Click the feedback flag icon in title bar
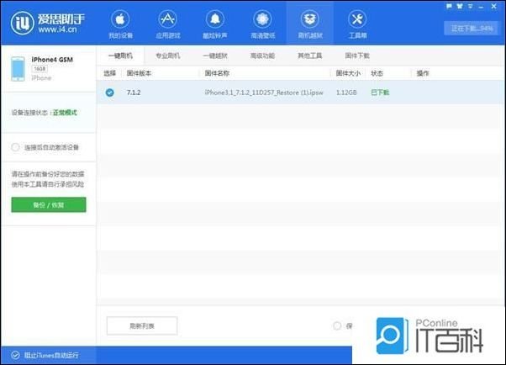506x365 pixels. (x=449, y=6)
